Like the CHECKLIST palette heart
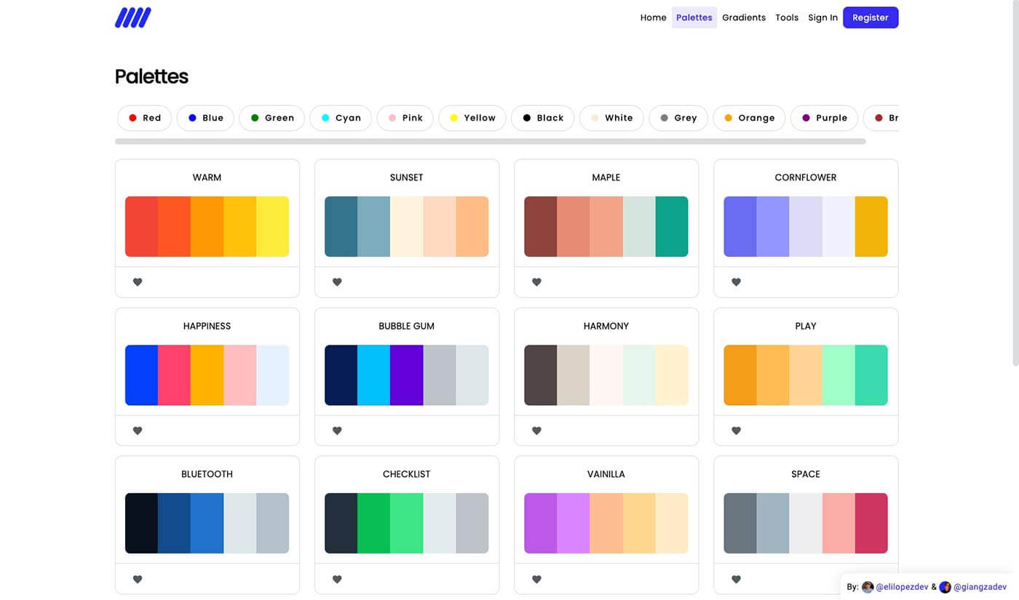 [x=337, y=580]
